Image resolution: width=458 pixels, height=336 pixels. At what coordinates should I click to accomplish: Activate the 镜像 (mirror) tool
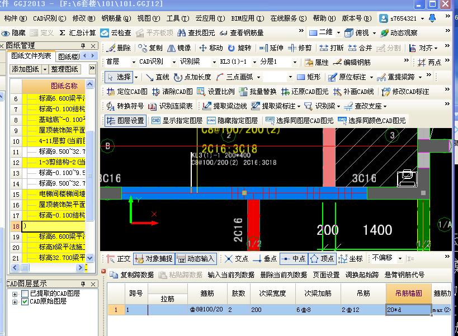(179, 48)
